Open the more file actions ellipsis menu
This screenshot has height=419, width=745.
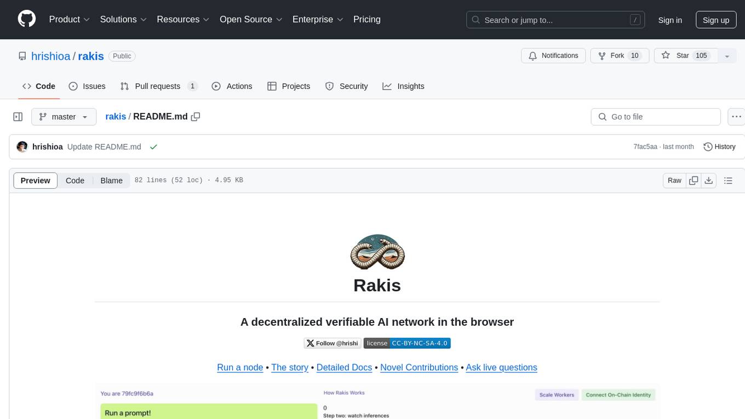(736, 117)
